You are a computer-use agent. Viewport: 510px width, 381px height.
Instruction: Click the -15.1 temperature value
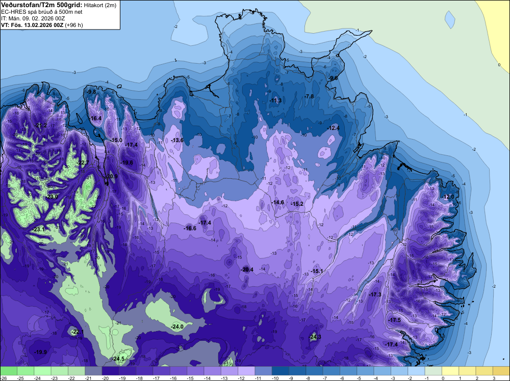point(317,271)
